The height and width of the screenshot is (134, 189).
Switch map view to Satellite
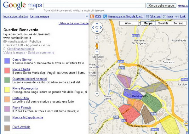[163, 23]
